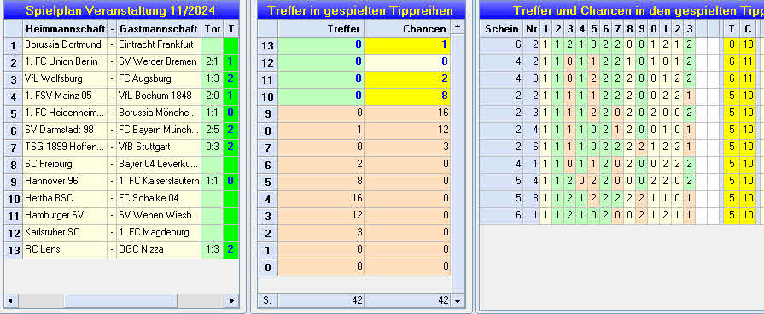Select the Borussia Dortmund row
This screenshot has width=764, height=314.
coord(121,44)
